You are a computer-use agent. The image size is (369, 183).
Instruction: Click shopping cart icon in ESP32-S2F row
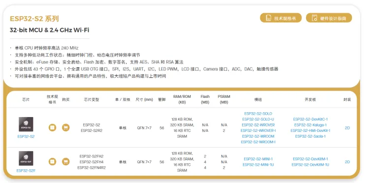pos(65,162)
